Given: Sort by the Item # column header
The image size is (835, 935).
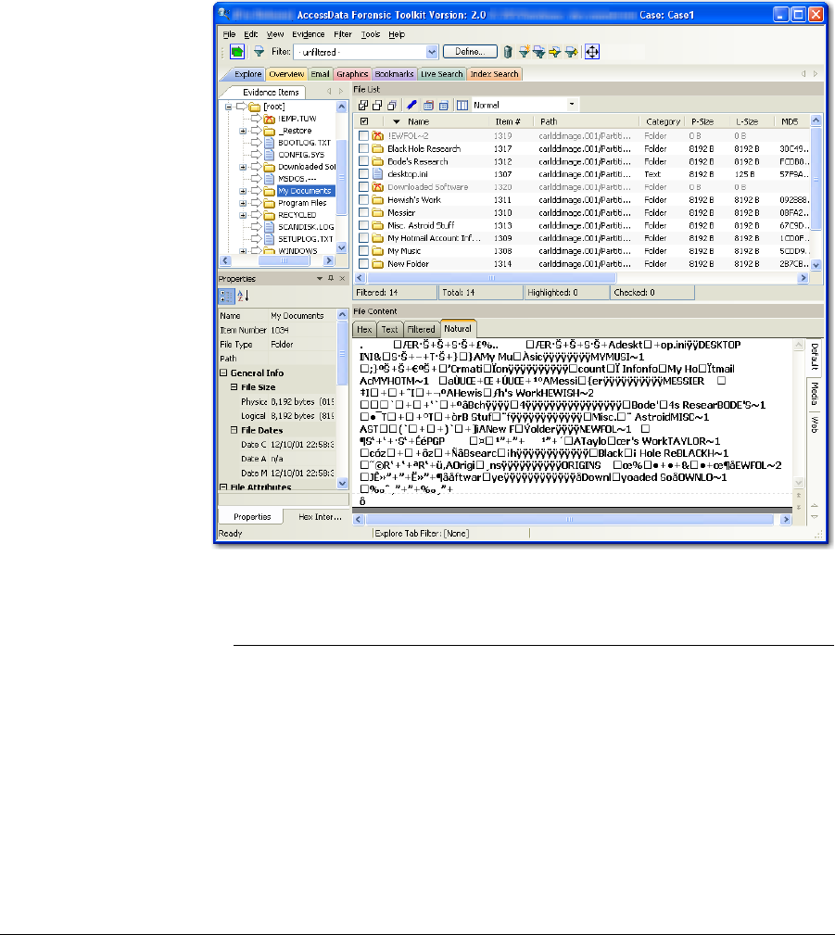Looking at the screenshot, I should [x=508, y=121].
